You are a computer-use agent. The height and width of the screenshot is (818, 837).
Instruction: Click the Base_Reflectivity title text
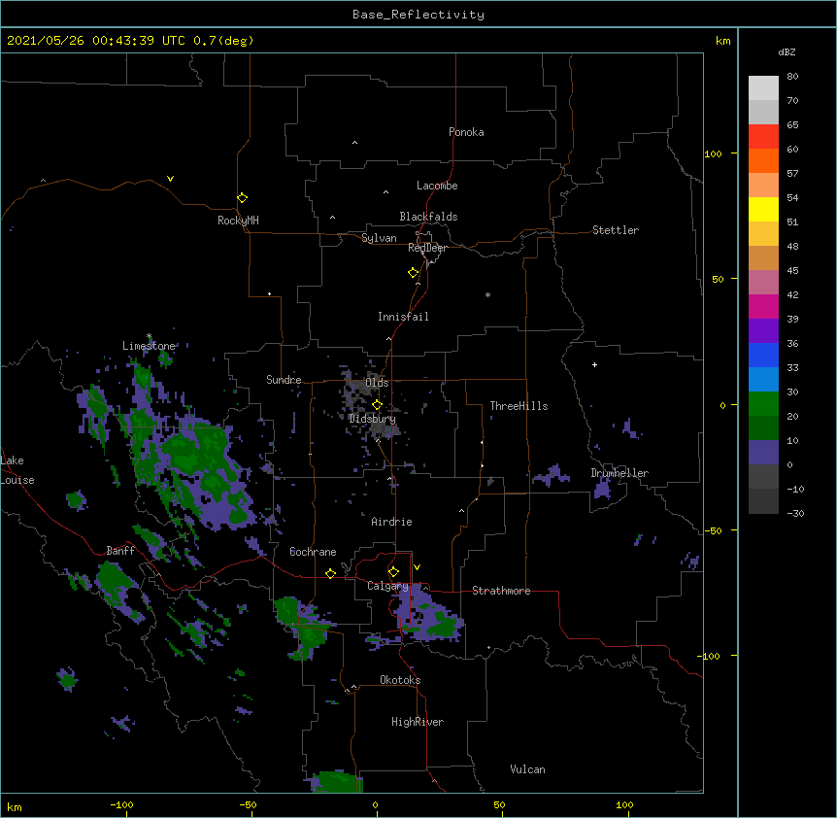pos(418,15)
